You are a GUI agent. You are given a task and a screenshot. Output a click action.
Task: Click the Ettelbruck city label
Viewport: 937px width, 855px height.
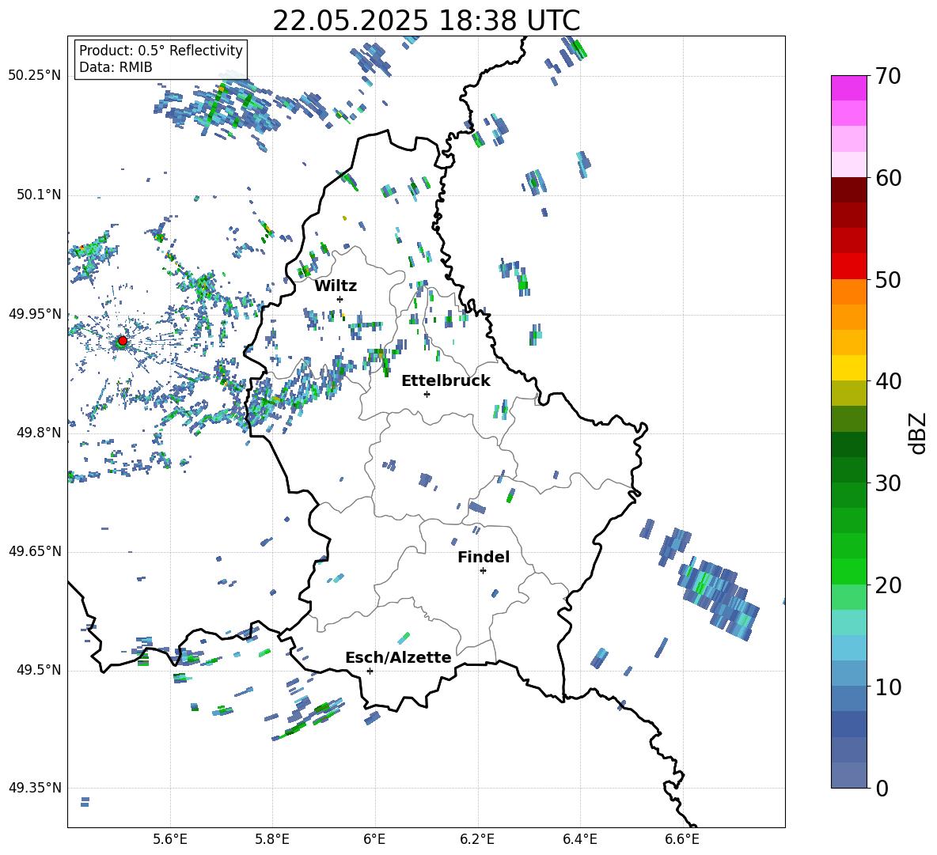(446, 381)
